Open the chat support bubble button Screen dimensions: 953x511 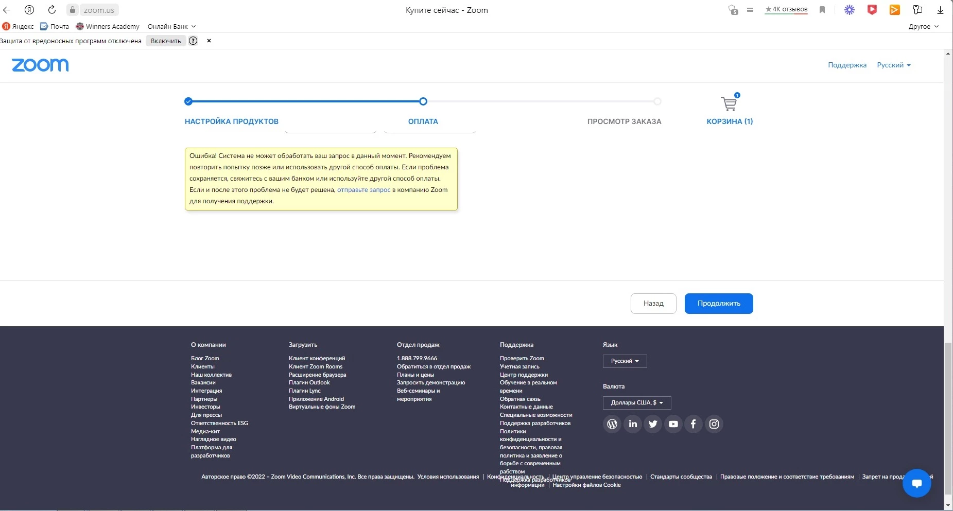click(916, 483)
